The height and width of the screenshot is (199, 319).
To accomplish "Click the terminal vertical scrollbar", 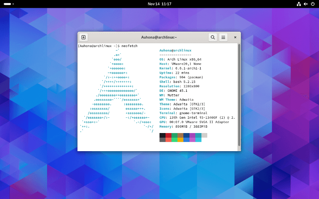I will (x=239, y=95).
